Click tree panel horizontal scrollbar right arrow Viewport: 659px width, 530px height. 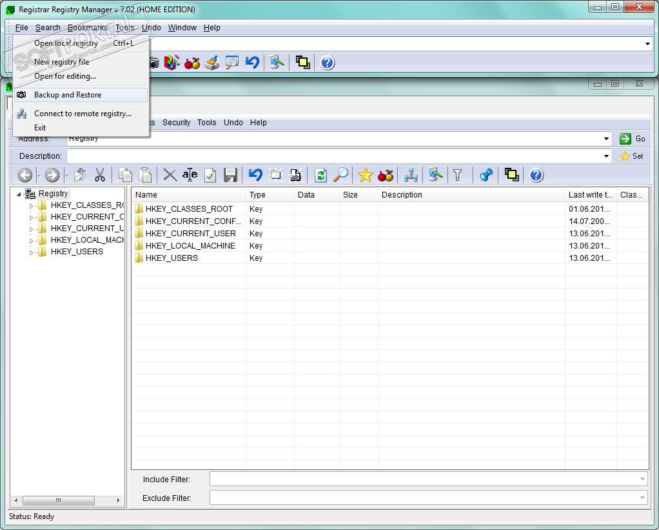119,500
